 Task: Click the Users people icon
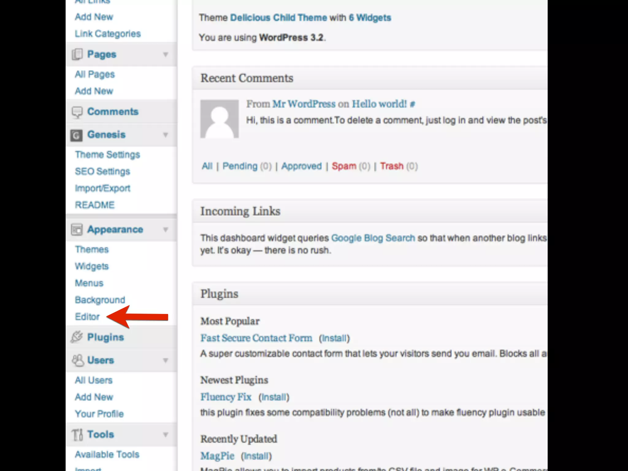coord(78,360)
